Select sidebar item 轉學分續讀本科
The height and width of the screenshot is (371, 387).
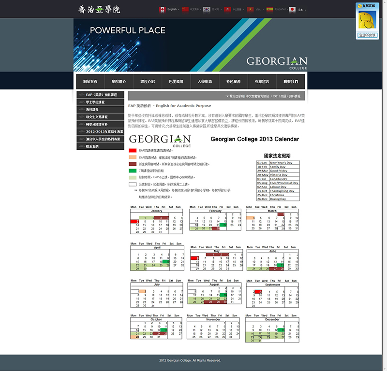(101, 125)
